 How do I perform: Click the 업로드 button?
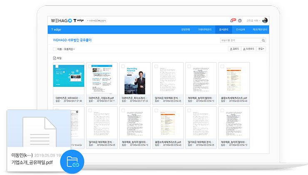point(234,49)
